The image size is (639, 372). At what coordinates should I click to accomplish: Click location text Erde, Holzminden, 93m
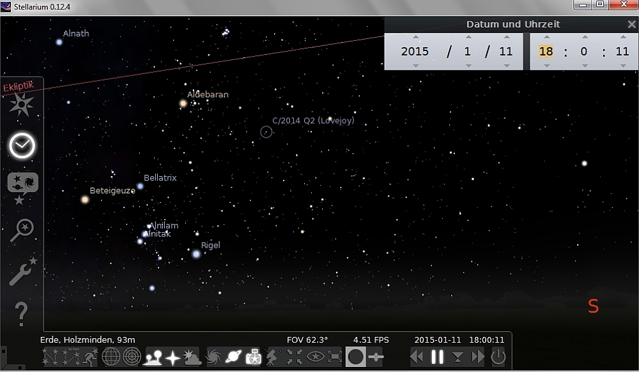(x=88, y=340)
